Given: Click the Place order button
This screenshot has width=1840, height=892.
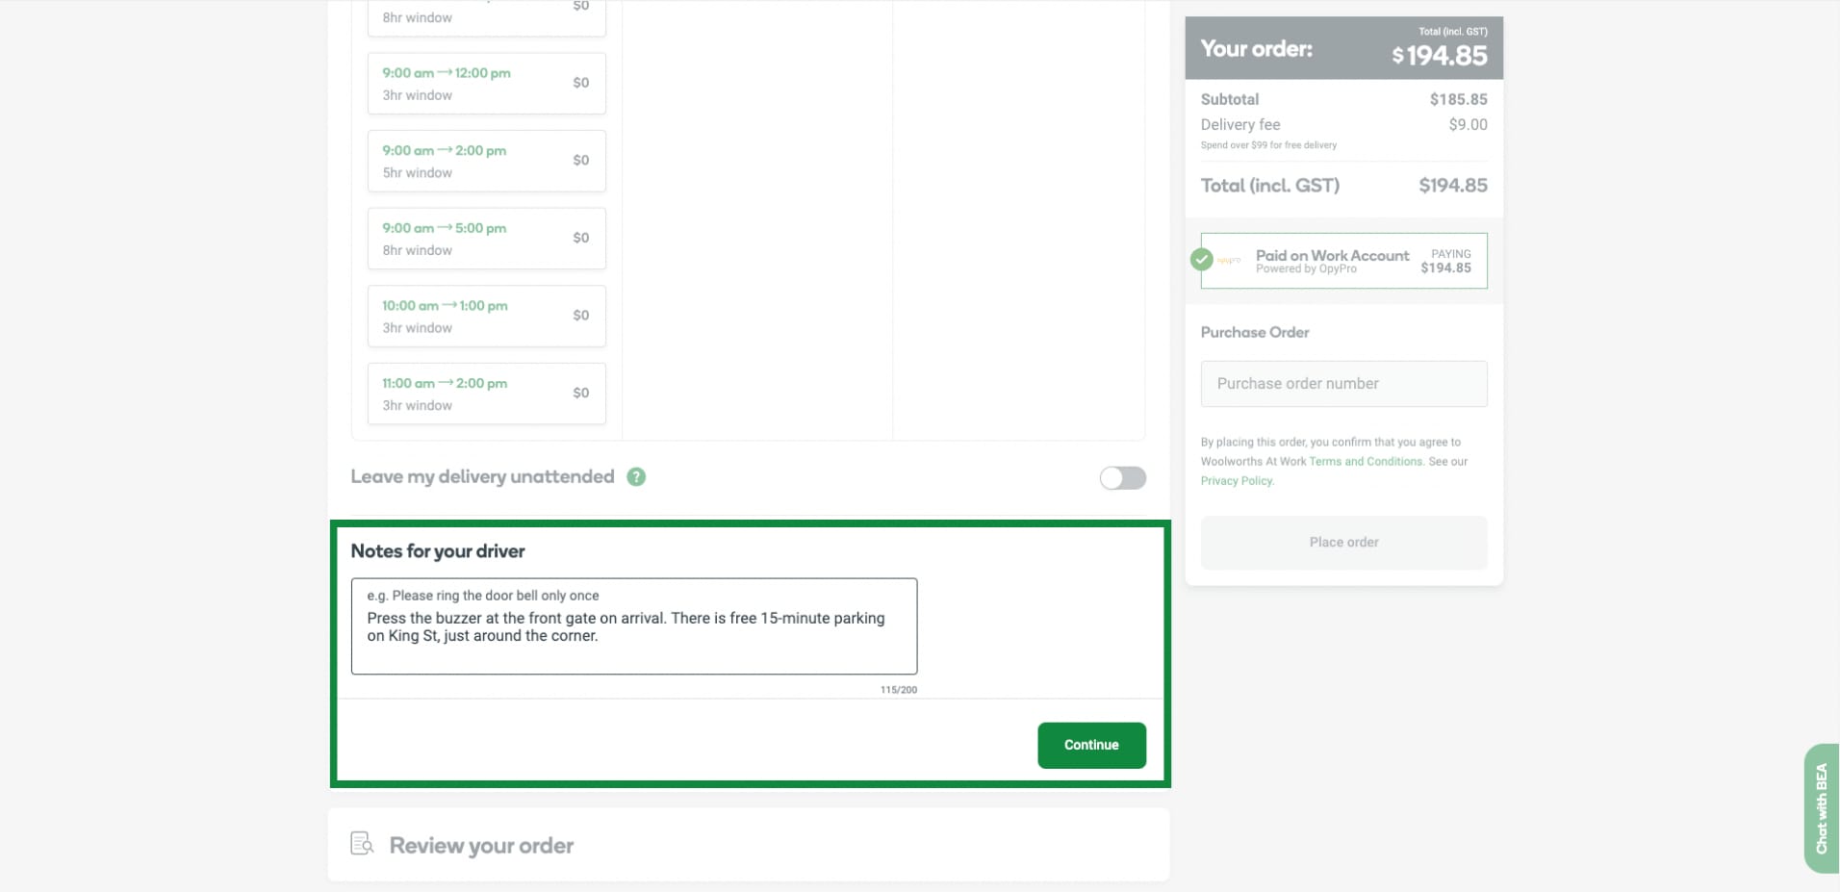Looking at the screenshot, I should click(1342, 542).
